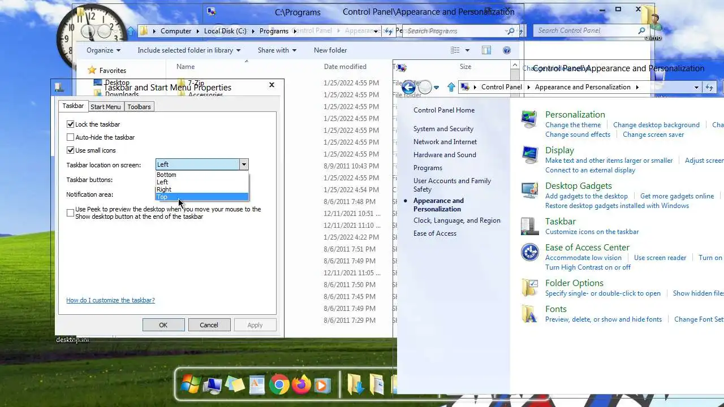This screenshot has width=724, height=407.
Task: Open How do I customize the taskbar link
Action: tap(110, 300)
